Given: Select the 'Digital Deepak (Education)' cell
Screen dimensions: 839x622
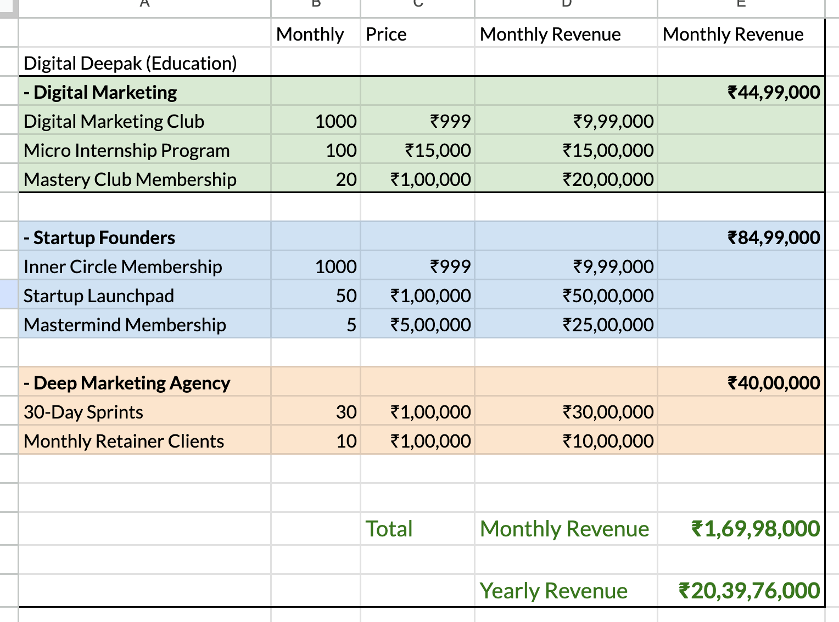Looking at the screenshot, I should pos(145,63).
